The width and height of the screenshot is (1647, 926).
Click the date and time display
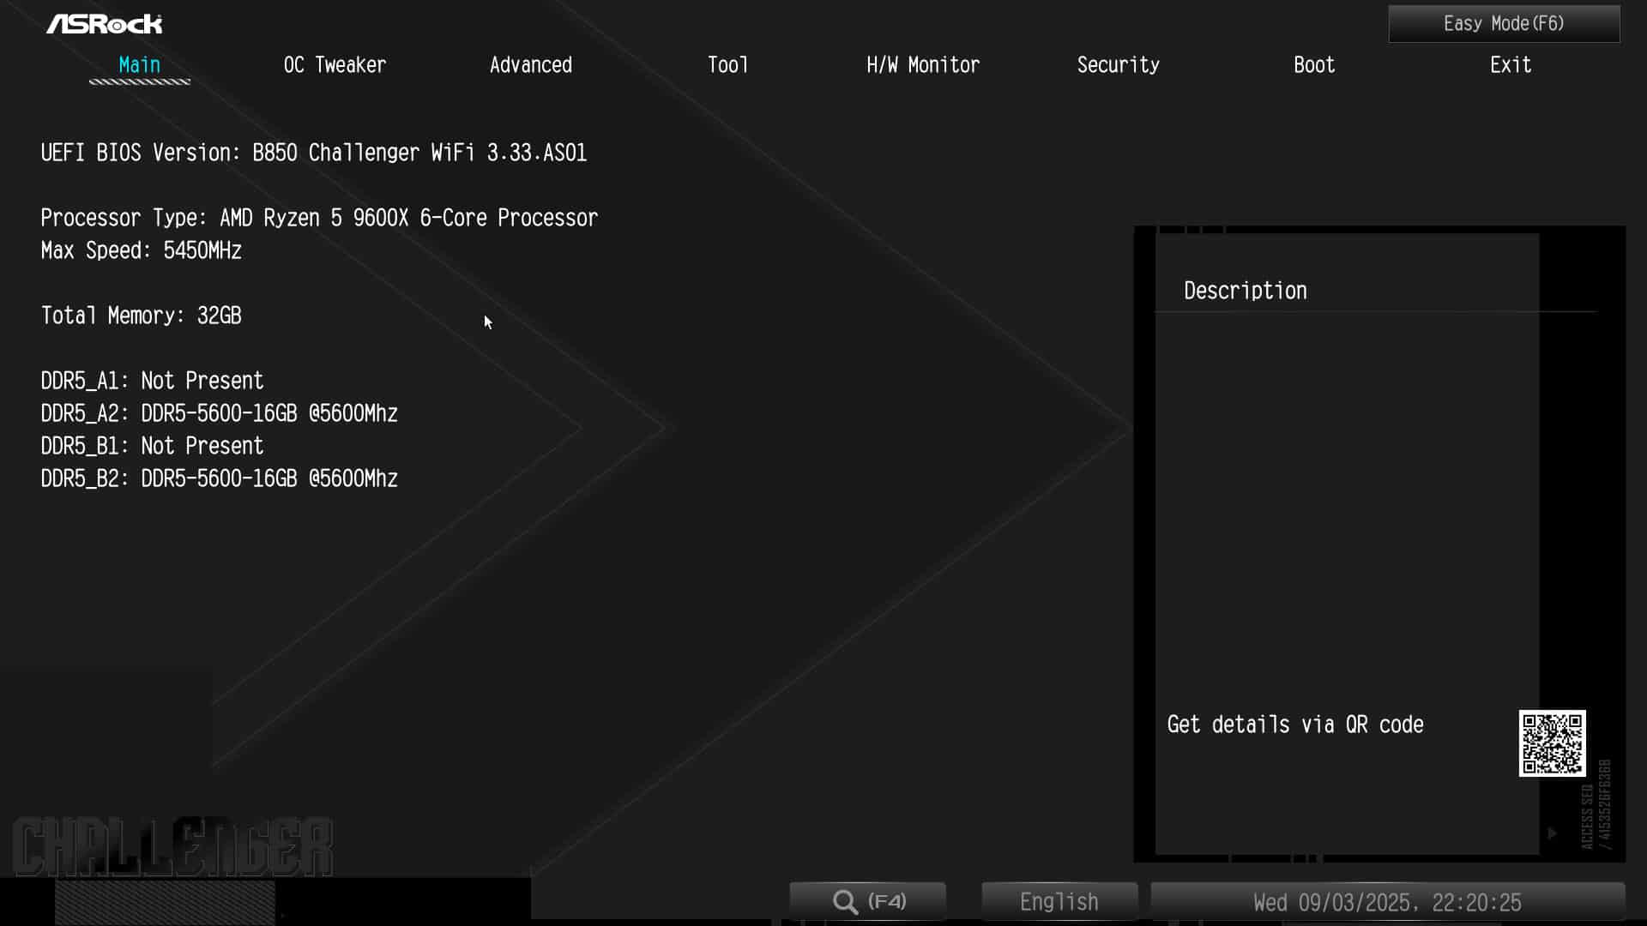(x=1387, y=902)
